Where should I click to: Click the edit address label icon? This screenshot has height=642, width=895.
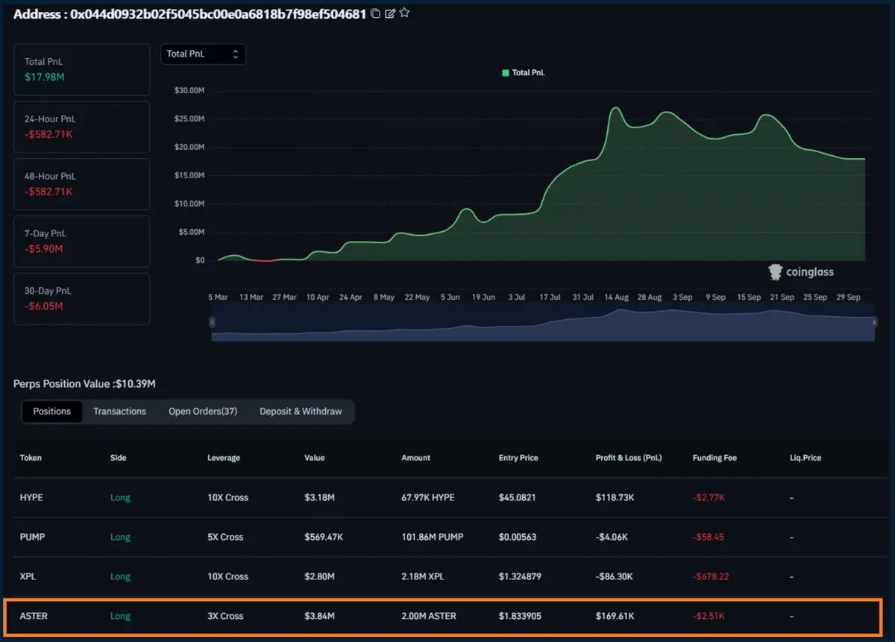(x=389, y=13)
